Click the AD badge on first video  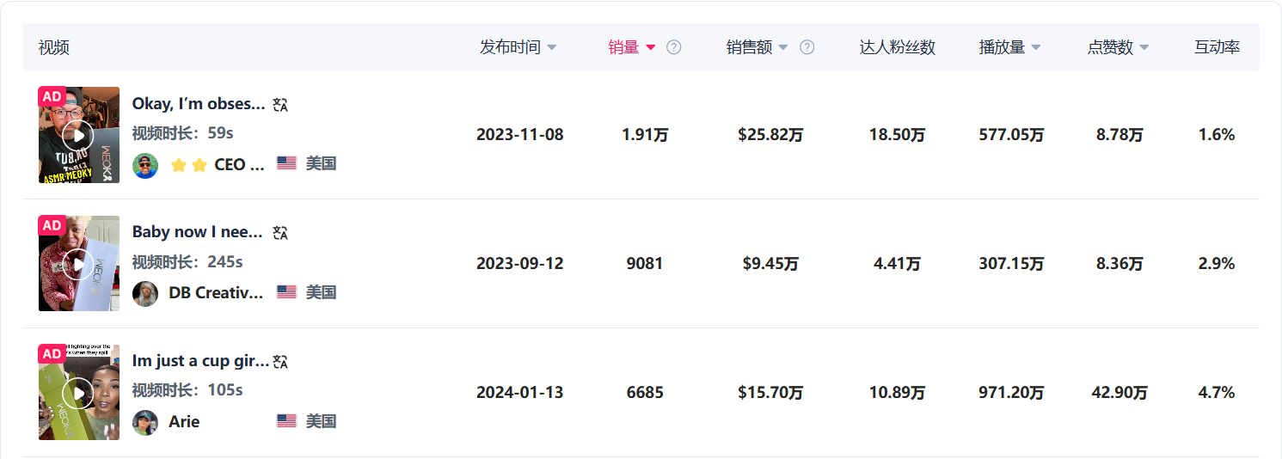(52, 96)
